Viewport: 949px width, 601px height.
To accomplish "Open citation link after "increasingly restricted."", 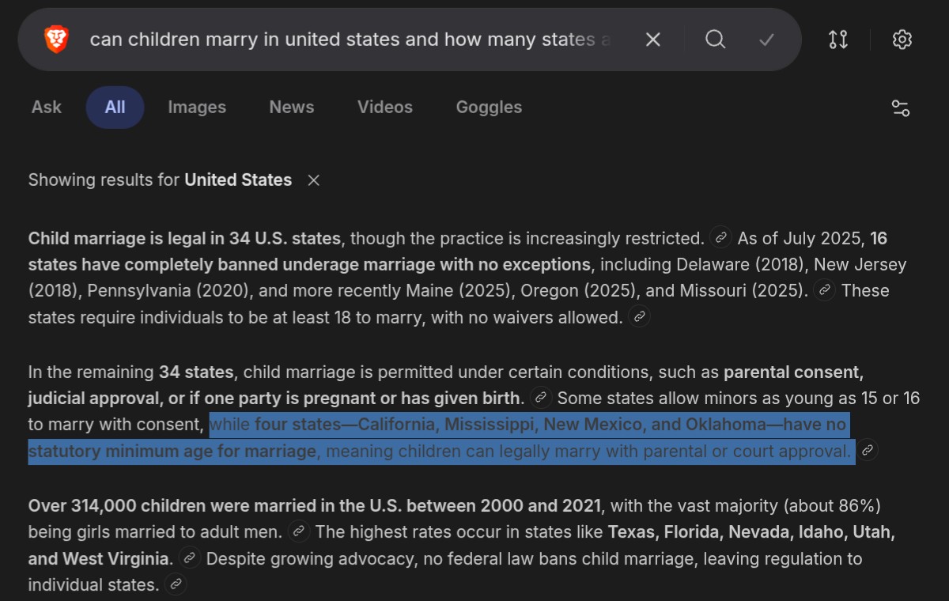I will point(720,237).
